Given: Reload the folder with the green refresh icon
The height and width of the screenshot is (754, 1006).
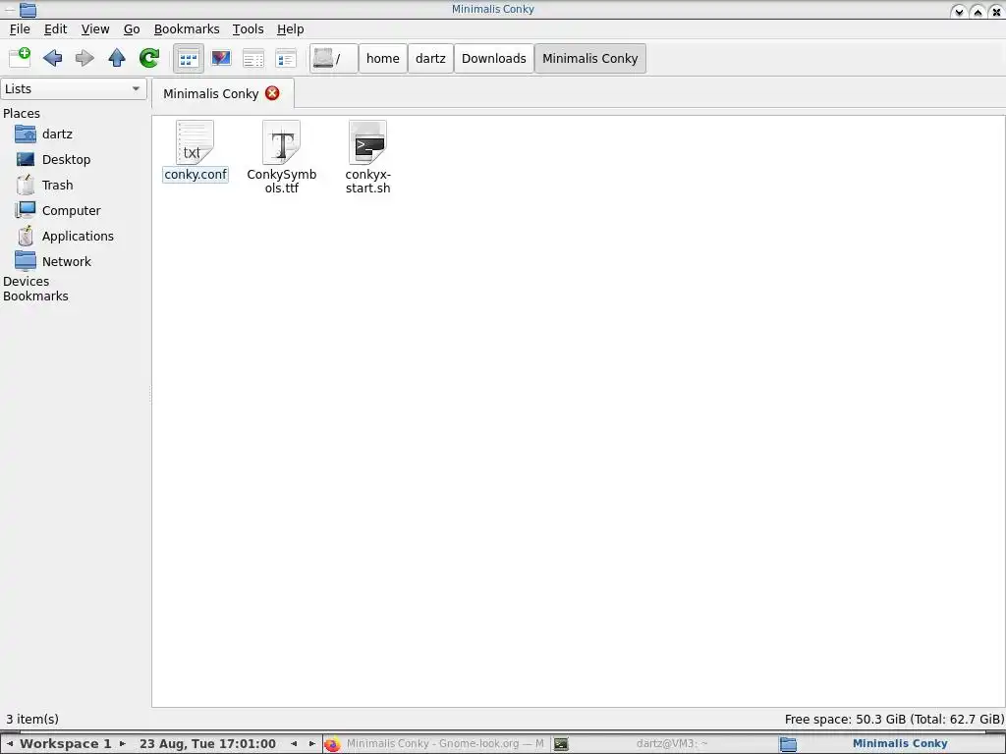Looking at the screenshot, I should (149, 58).
